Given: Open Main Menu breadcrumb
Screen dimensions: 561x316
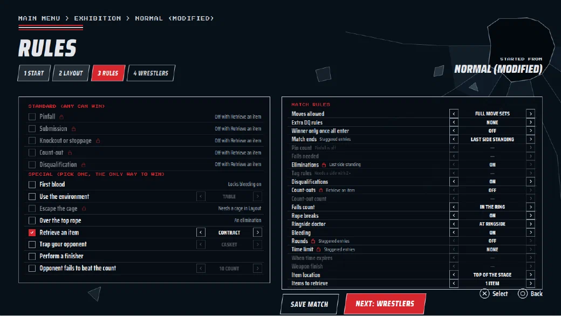Looking at the screenshot, I should click(x=39, y=18).
